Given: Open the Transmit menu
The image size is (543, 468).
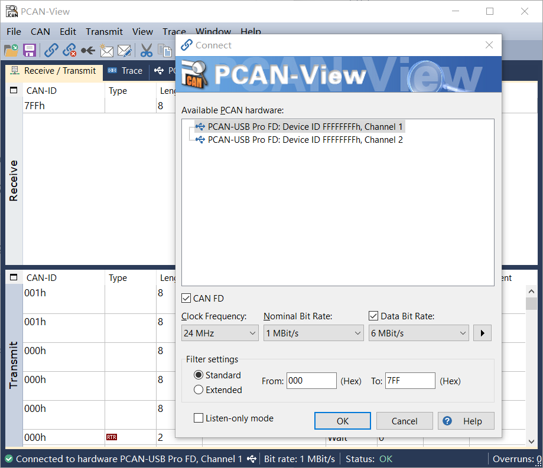Looking at the screenshot, I should point(104,31).
